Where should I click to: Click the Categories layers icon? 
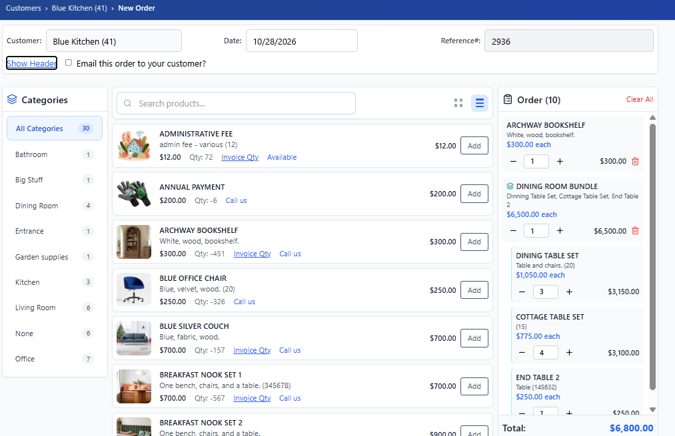[12, 100]
